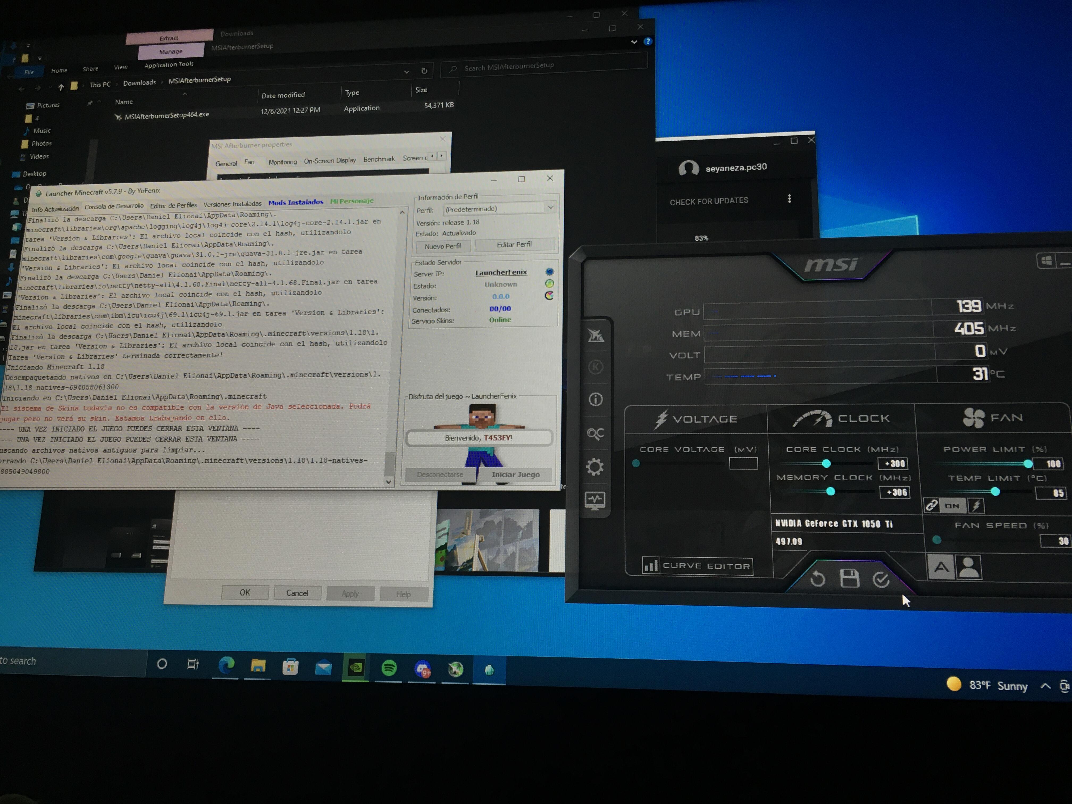Click the green icon beside Estado Unknown
The height and width of the screenshot is (804, 1072).
[549, 283]
